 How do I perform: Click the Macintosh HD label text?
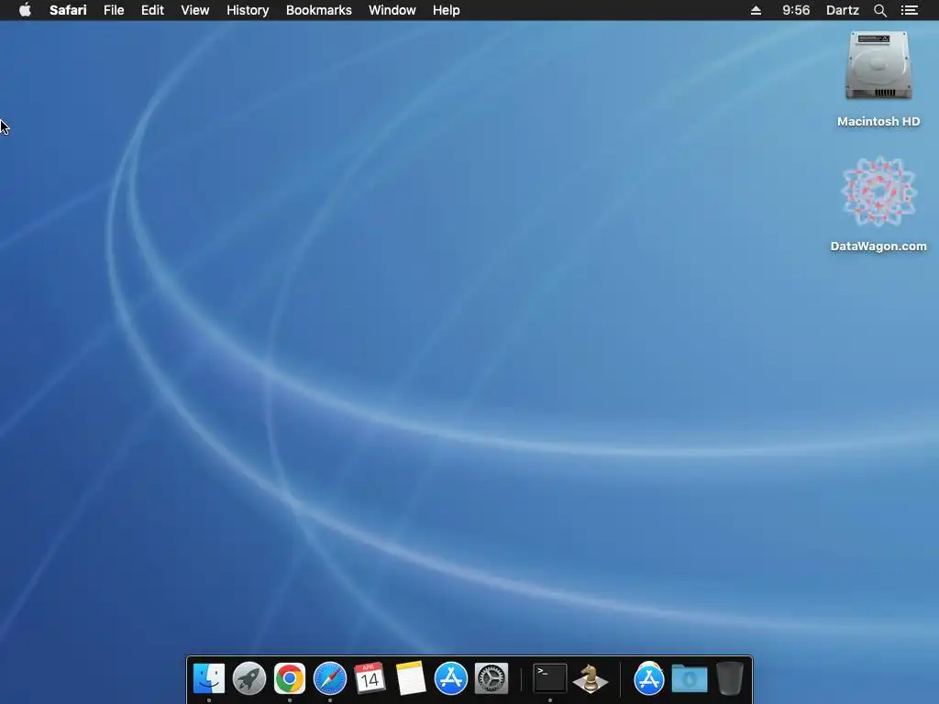click(878, 122)
